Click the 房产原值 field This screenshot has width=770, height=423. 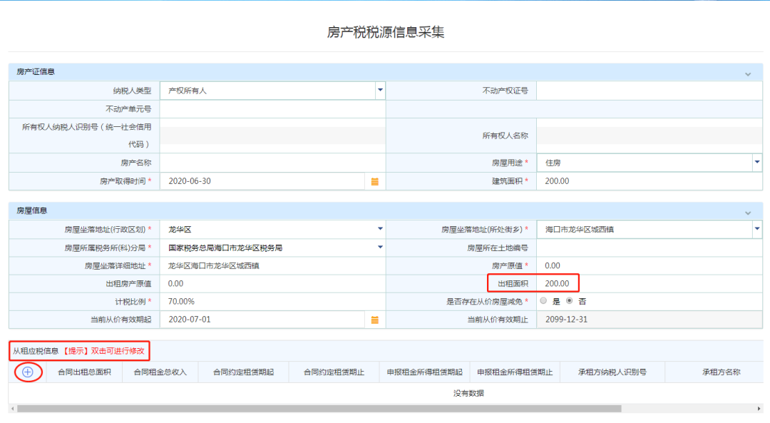pyautogui.click(x=650, y=266)
